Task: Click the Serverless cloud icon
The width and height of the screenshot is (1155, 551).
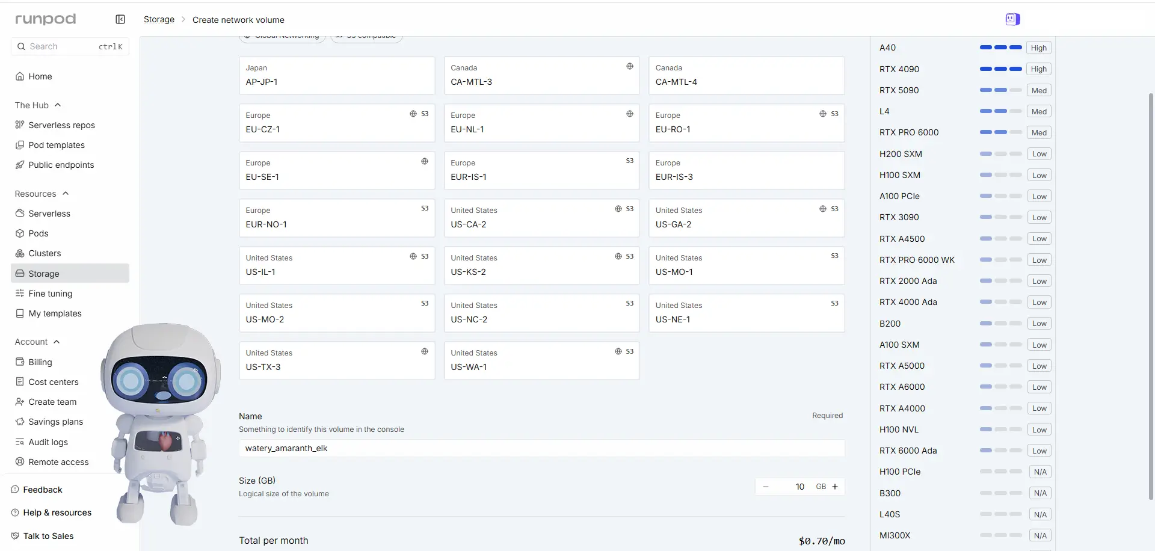Action: click(20, 214)
